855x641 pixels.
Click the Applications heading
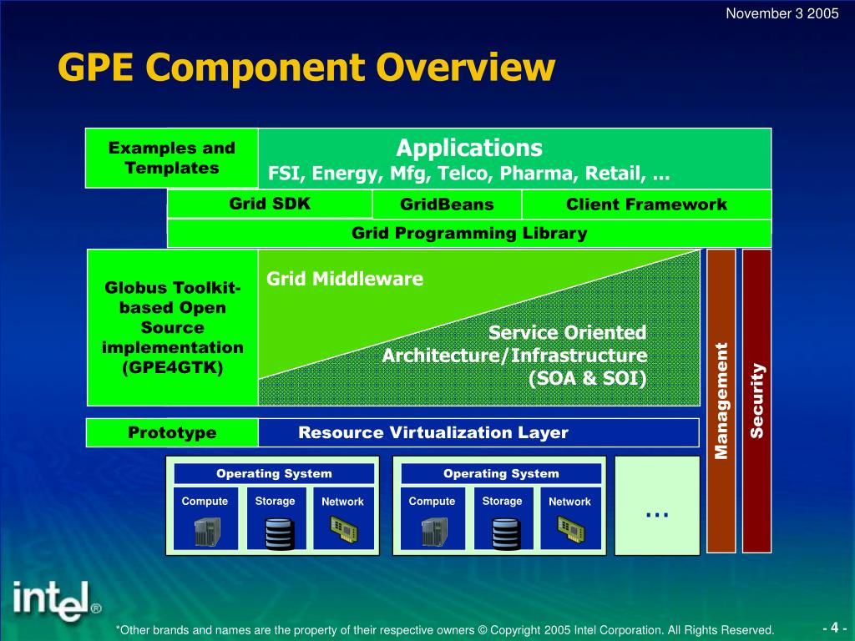[469, 148]
